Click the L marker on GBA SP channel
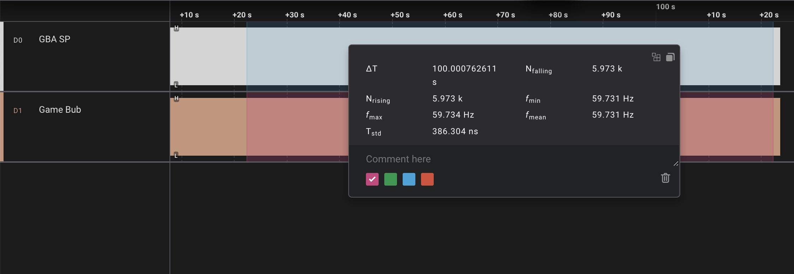 coord(176,85)
